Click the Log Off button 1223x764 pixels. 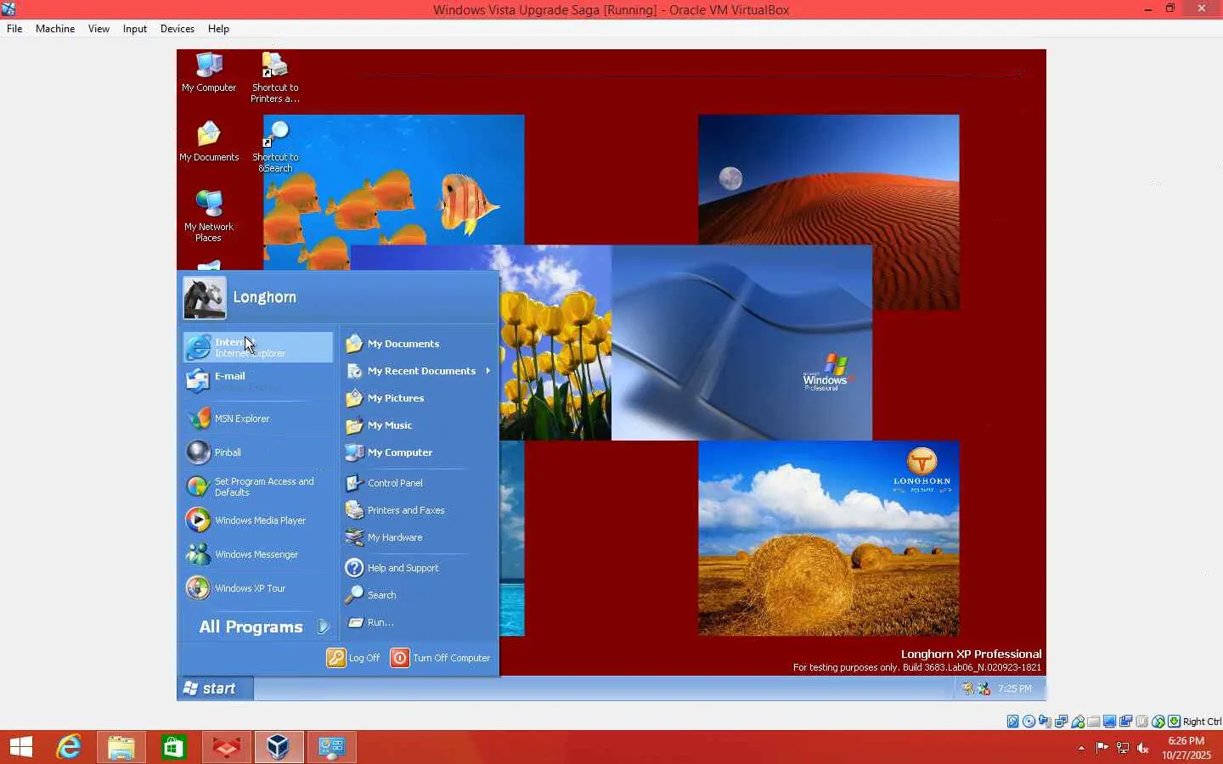coord(353,658)
